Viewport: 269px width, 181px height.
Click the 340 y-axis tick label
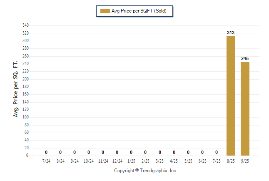click(x=25, y=25)
